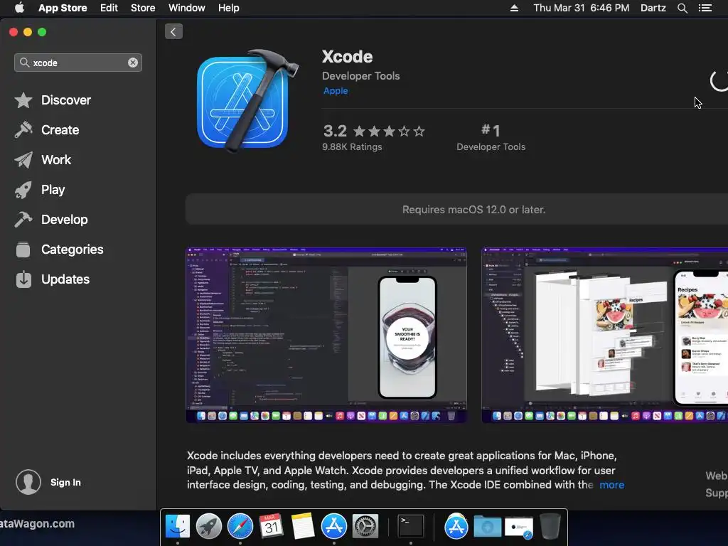Open the App Store menu

click(63, 8)
